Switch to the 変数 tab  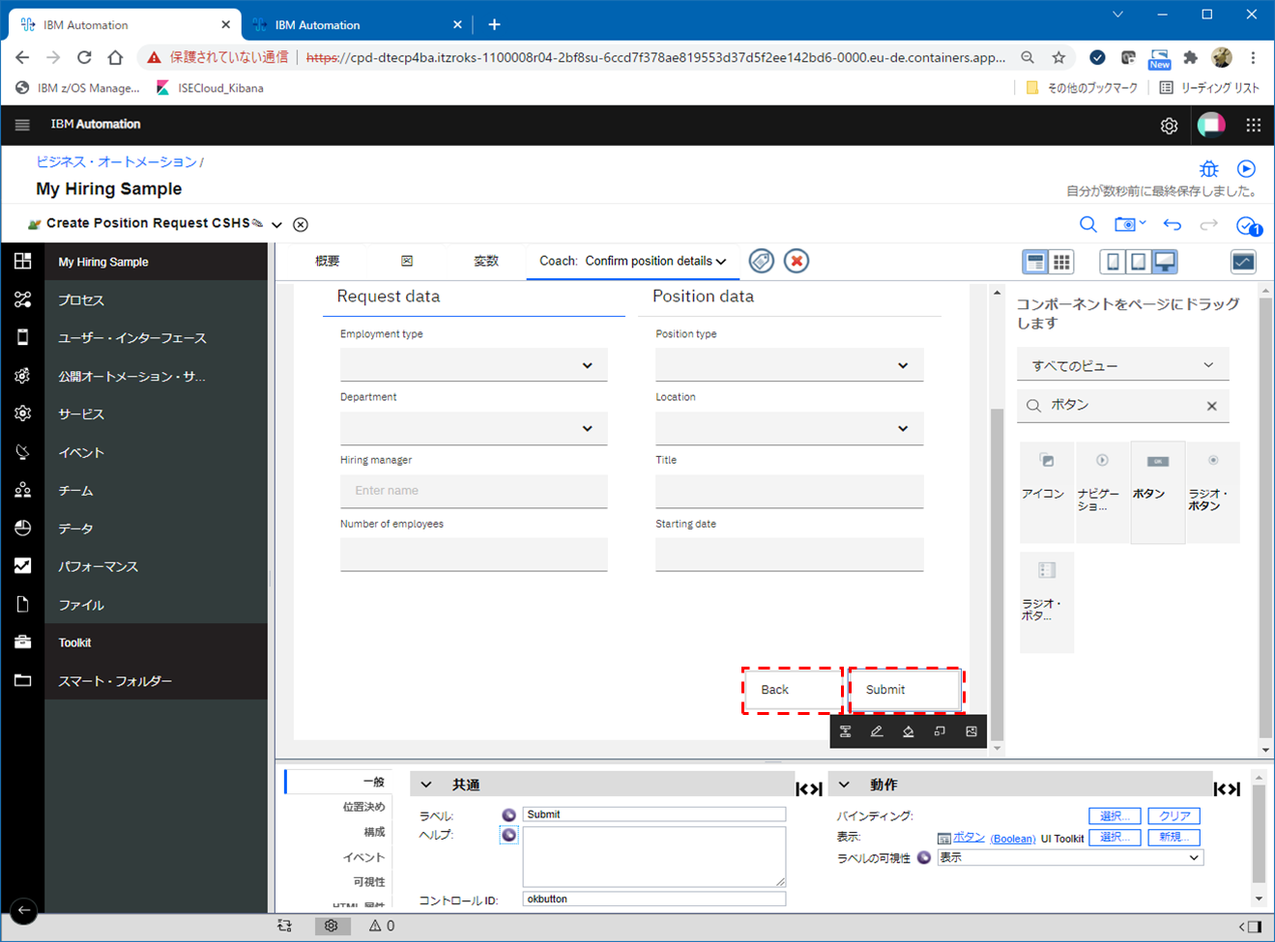(x=486, y=261)
